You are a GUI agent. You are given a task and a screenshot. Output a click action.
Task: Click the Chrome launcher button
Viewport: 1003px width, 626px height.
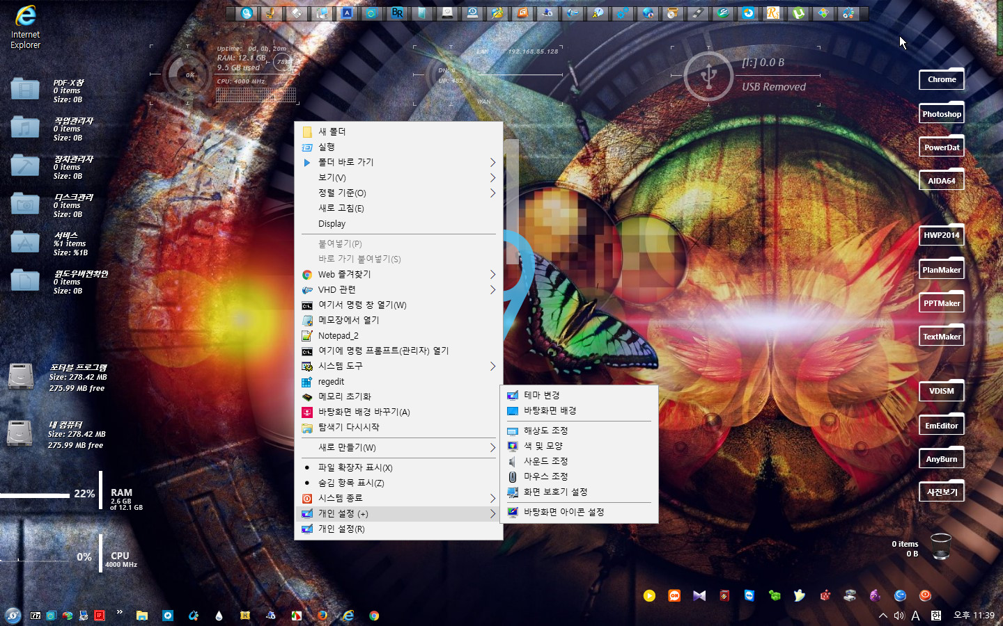[x=942, y=79]
